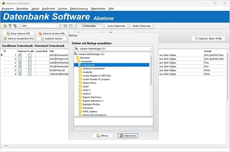Open the Lokaler Datenträger (C:) drive dropdown
Image resolution: width=230 pixels, height=152 pixels.
[151, 49]
